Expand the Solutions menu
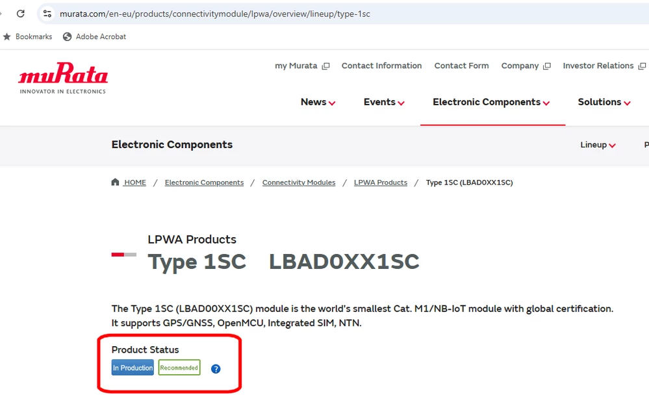Screen dimensions: 649x404 [604, 102]
